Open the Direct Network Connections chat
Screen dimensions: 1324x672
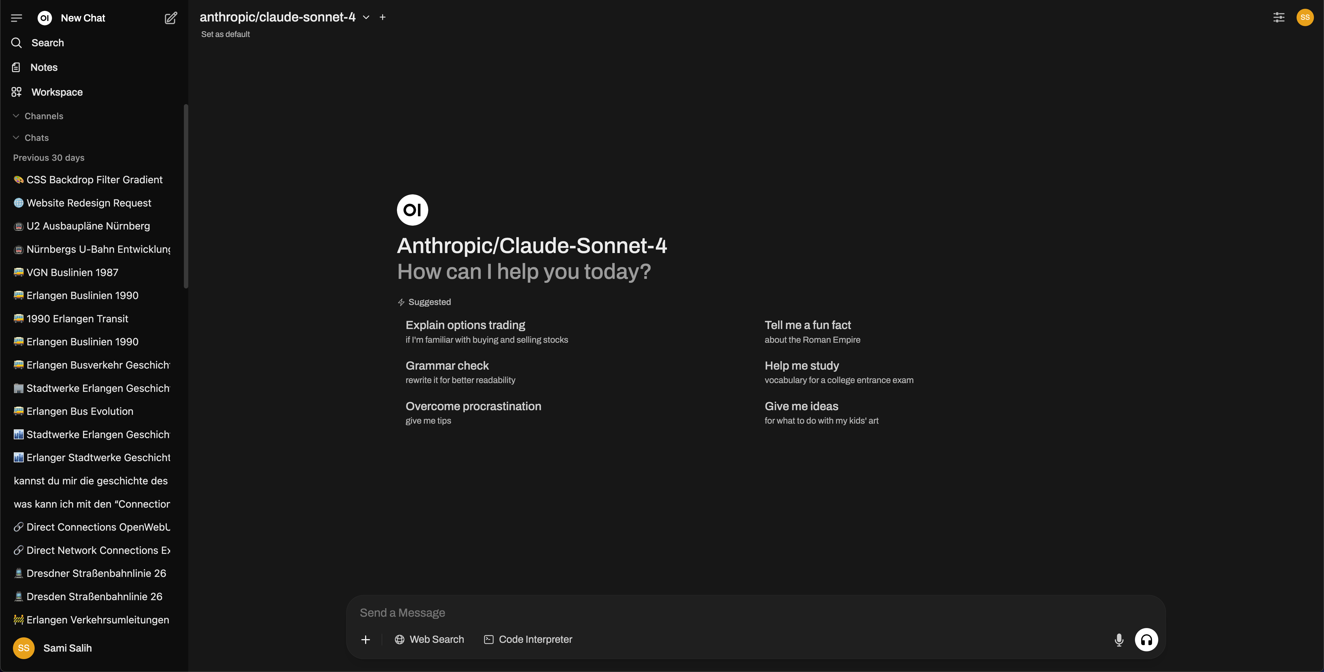[92, 550]
